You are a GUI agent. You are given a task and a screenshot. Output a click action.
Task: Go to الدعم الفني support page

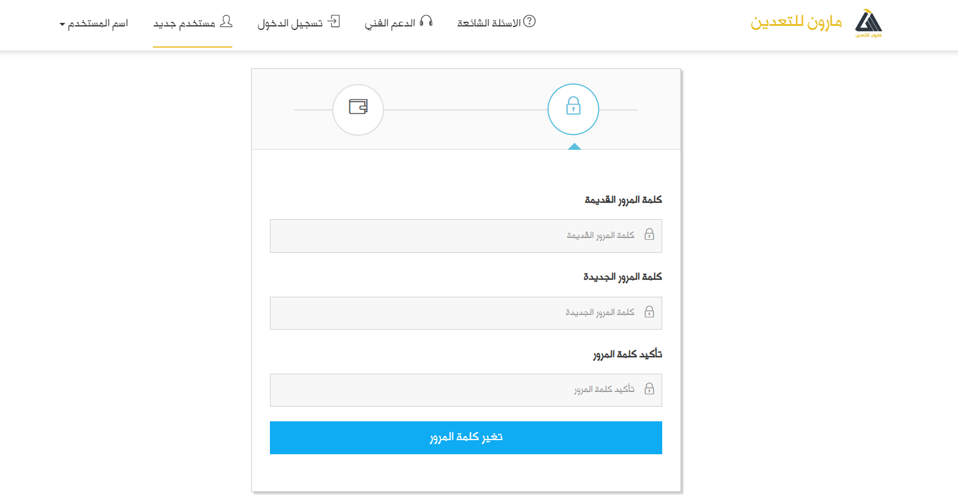coord(390,23)
